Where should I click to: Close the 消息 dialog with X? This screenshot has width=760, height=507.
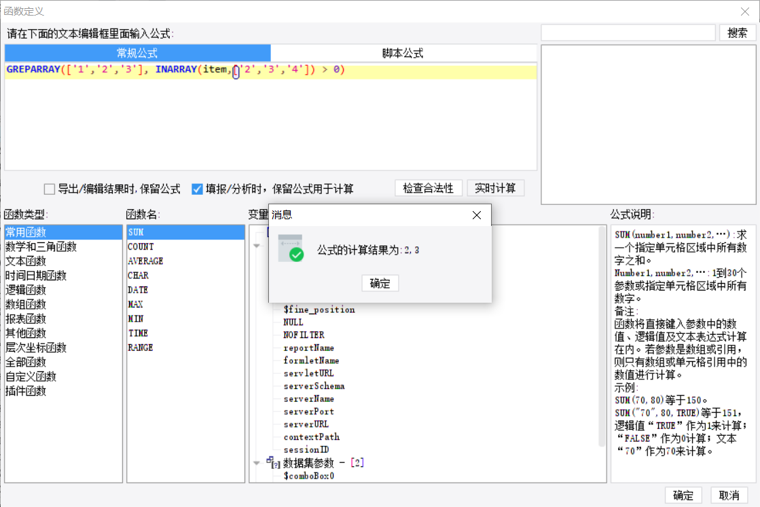tap(477, 215)
